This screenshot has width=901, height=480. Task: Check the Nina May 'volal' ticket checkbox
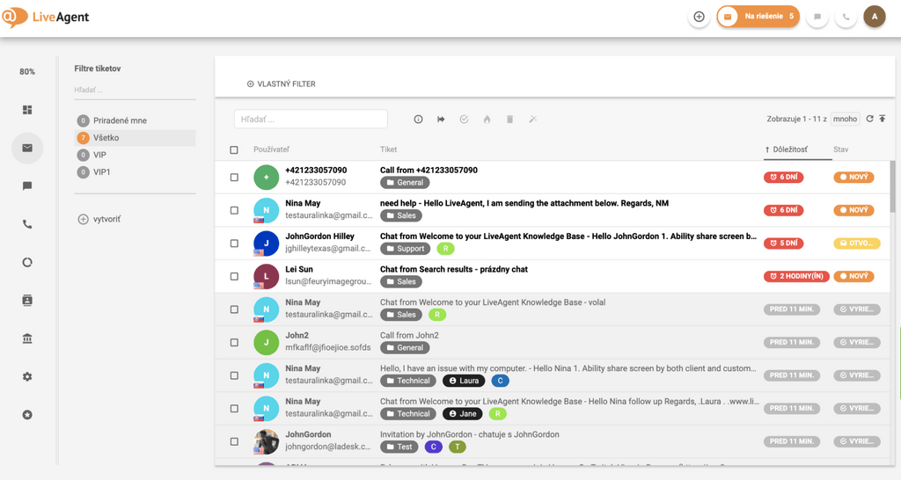click(234, 309)
